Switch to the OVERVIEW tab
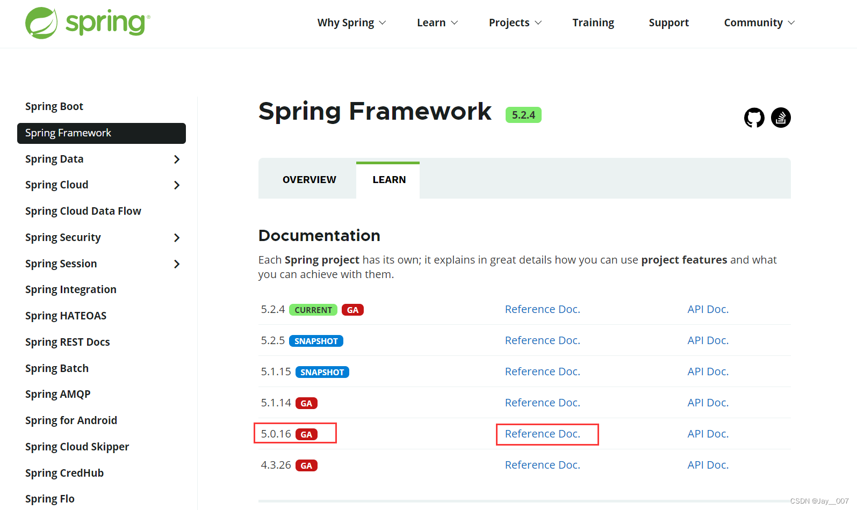 coord(309,180)
